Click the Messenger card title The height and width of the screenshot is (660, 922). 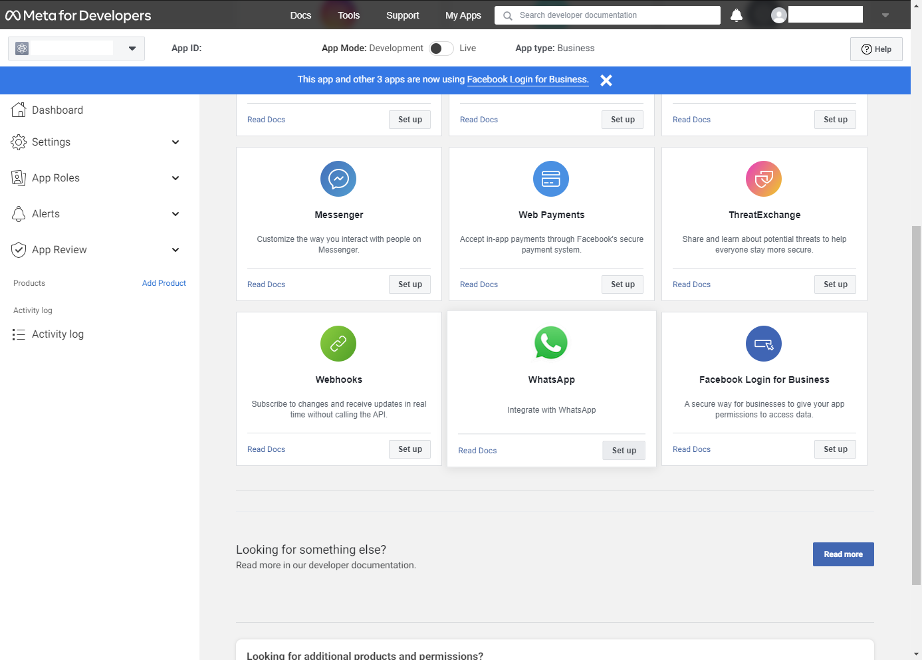[339, 215]
